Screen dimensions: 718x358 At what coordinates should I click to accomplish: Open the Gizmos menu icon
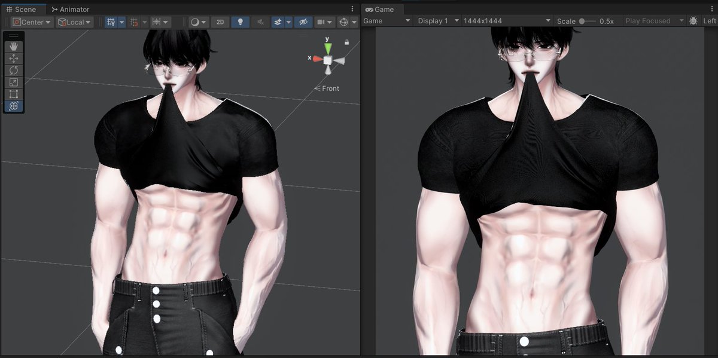coord(343,22)
